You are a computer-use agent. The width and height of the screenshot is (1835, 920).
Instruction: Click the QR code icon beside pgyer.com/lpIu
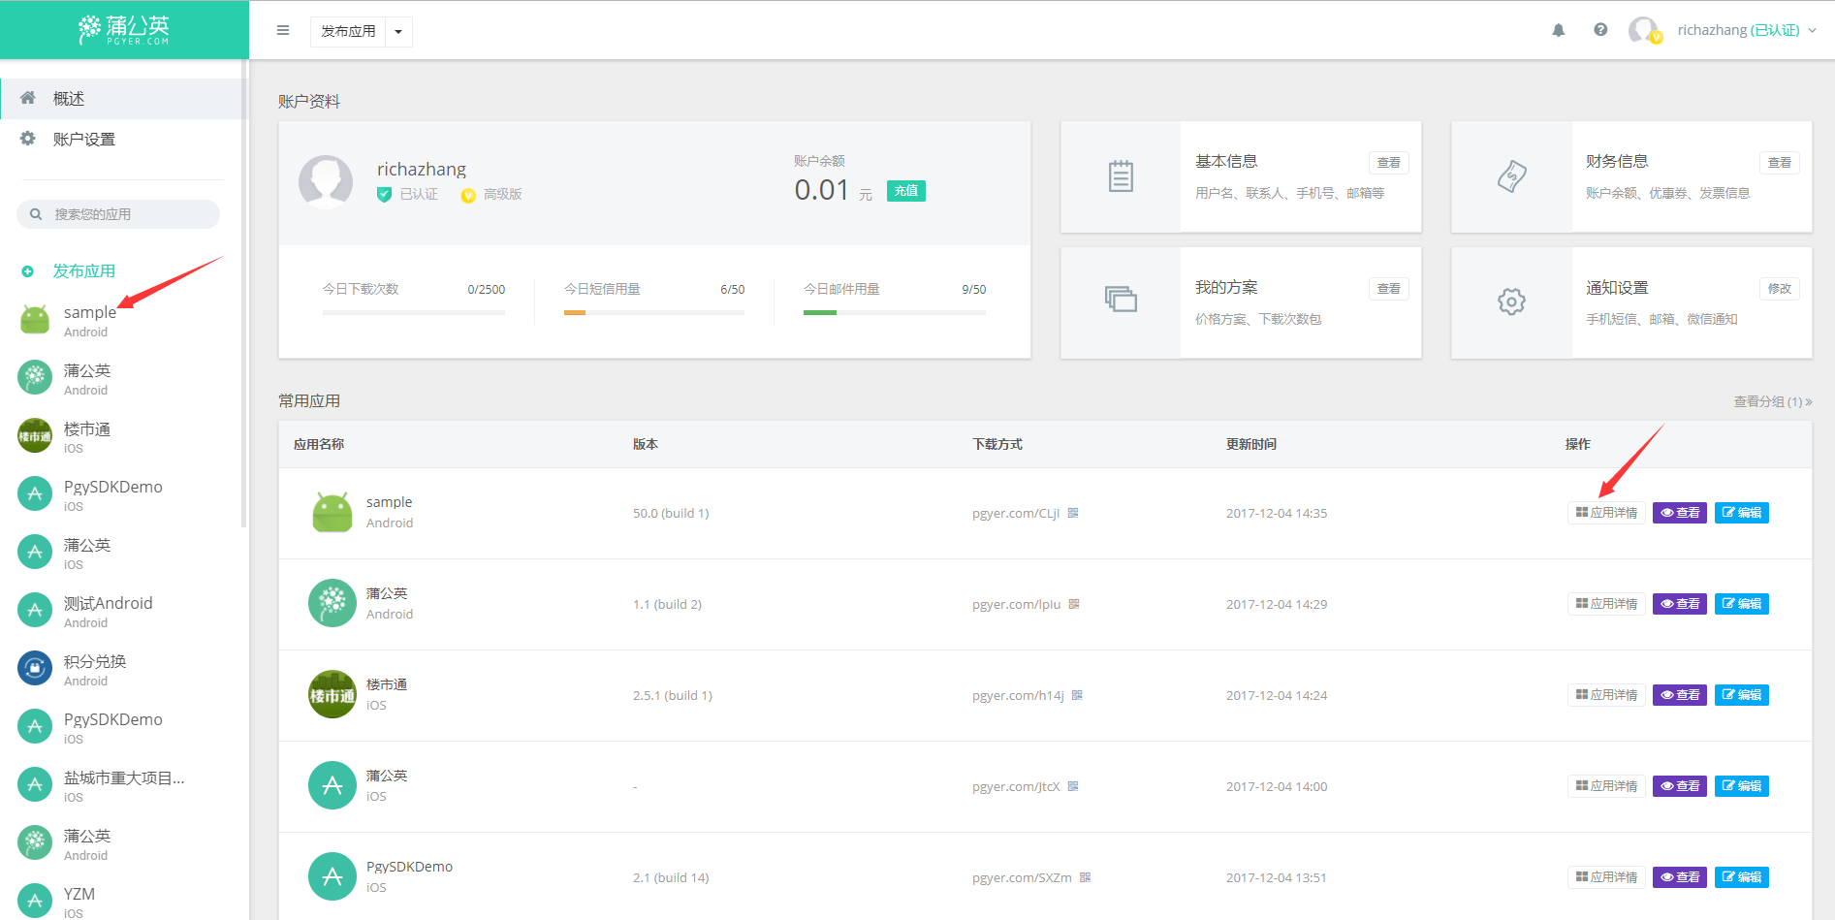point(1074,604)
